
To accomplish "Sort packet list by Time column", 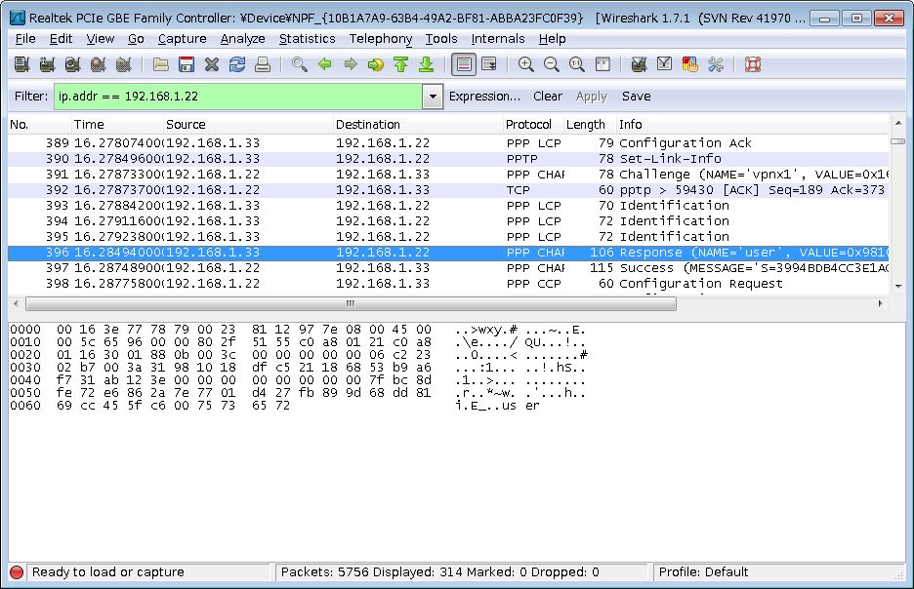I will 117,125.
